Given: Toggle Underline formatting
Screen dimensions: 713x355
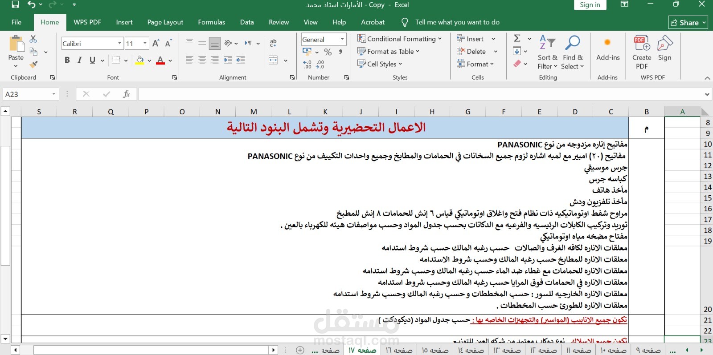Looking at the screenshot, I should click(92, 60).
